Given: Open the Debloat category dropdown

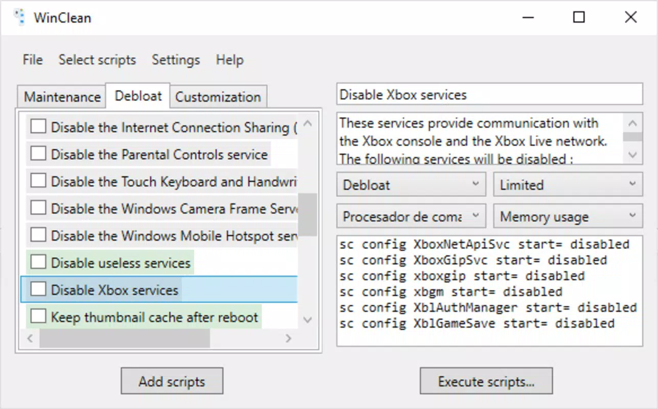Looking at the screenshot, I should [x=411, y=185].
